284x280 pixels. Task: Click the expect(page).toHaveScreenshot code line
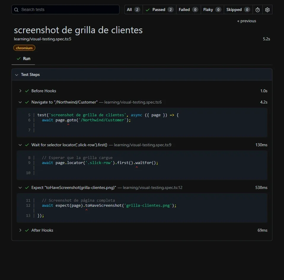109,206
